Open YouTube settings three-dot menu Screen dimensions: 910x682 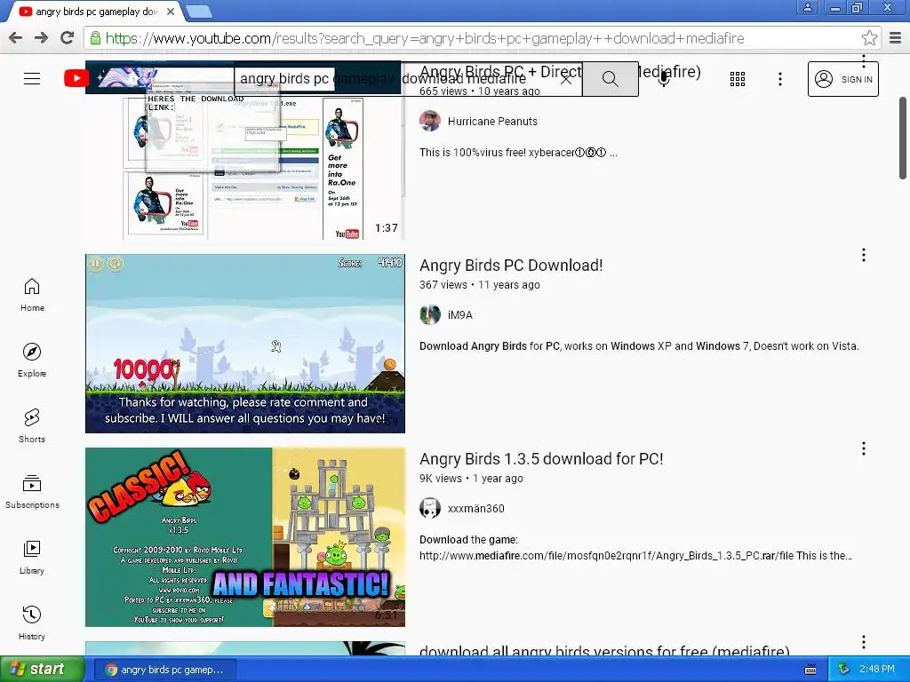(780, 79)
